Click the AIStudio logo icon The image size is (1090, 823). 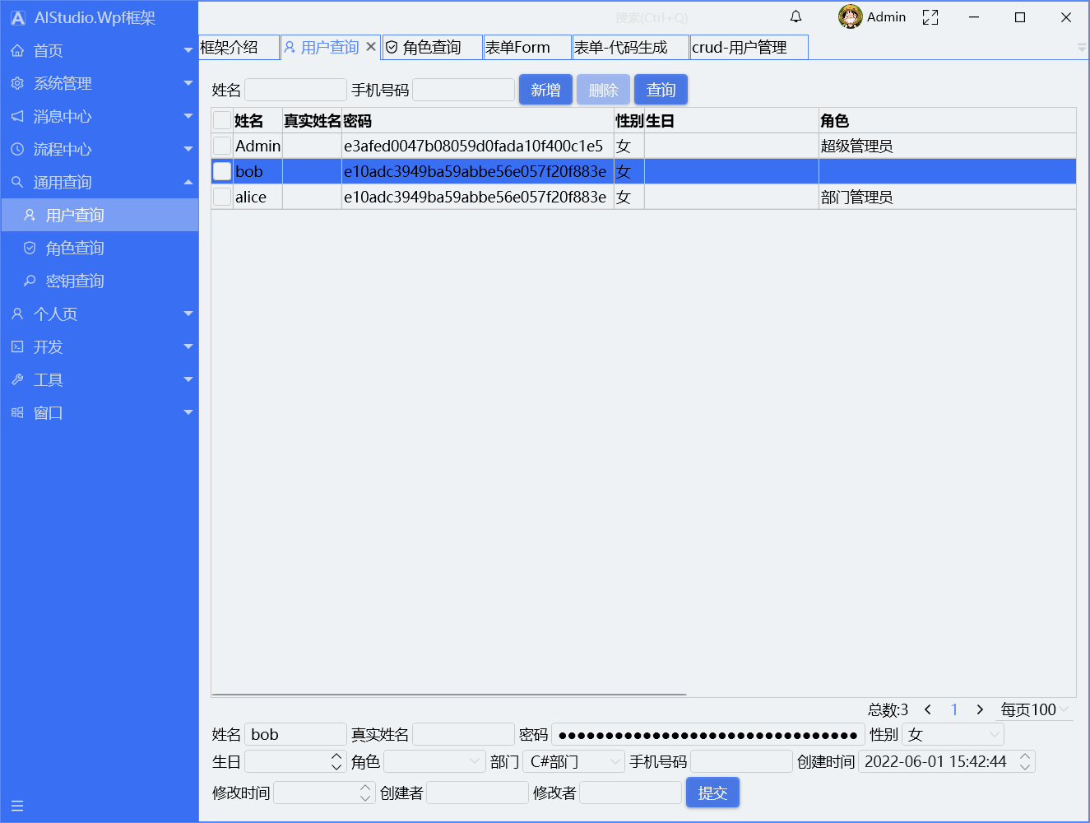coord(18,17)
